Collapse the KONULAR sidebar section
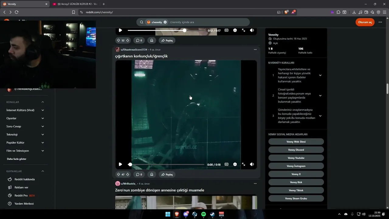The width and height of the screenshot is (389, 219). (43, 102)
